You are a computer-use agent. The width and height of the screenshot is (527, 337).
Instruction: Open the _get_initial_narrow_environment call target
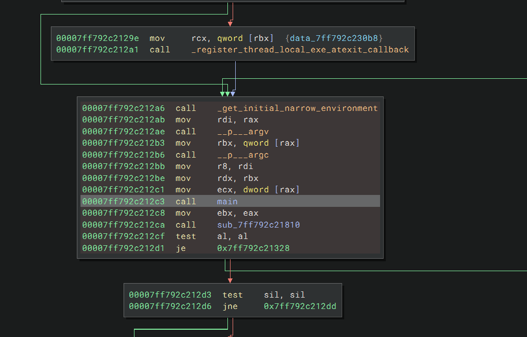297,108
